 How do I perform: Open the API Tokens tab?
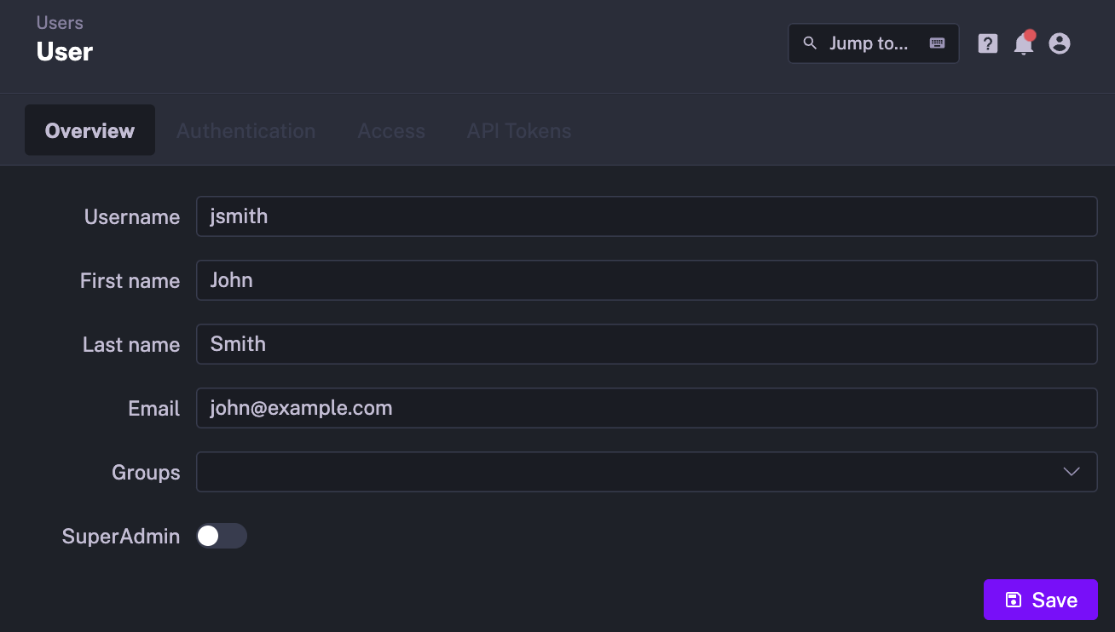(x=519, y=130)
